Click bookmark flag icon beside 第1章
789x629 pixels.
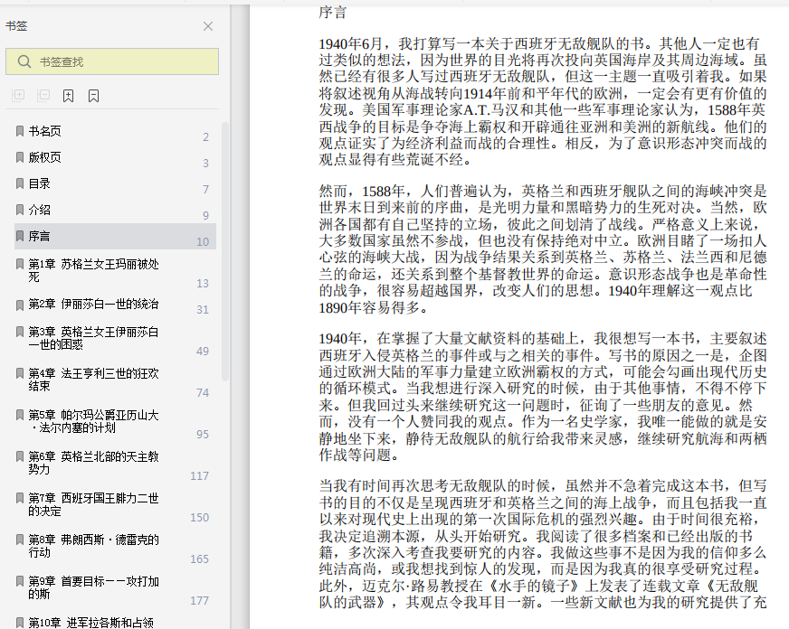(x=20, y=264)
